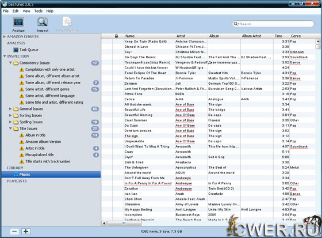Expand the Amazon Charts section
Screen dimensions: 322x238
(x=5, y=37)
